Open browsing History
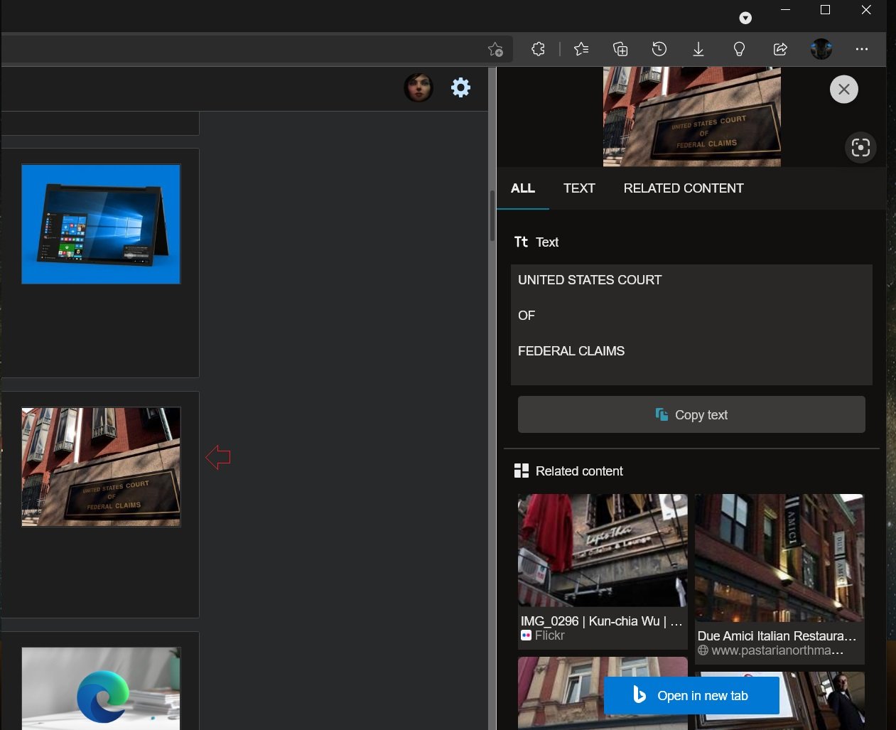Viewport: 896px width, 730px height. tap(659, 49)
